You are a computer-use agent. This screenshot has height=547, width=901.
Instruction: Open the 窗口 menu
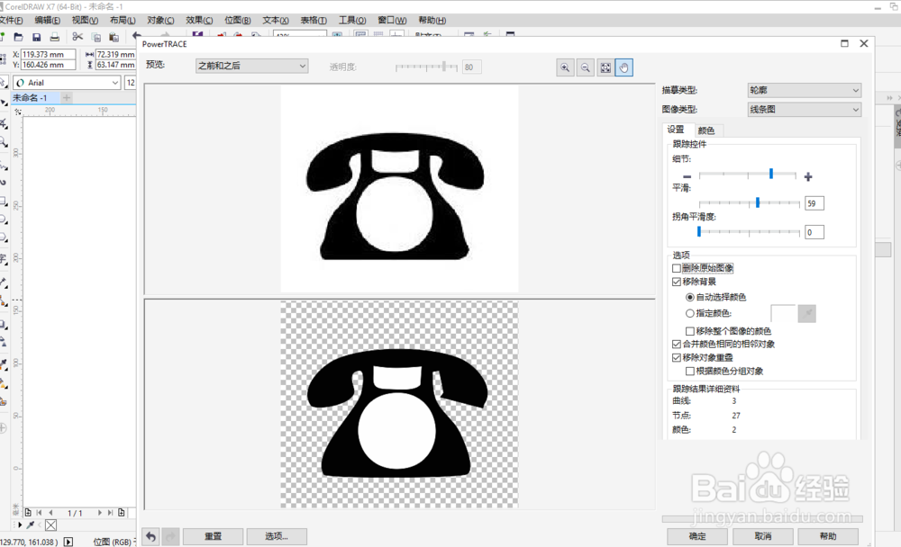[392, 20]
